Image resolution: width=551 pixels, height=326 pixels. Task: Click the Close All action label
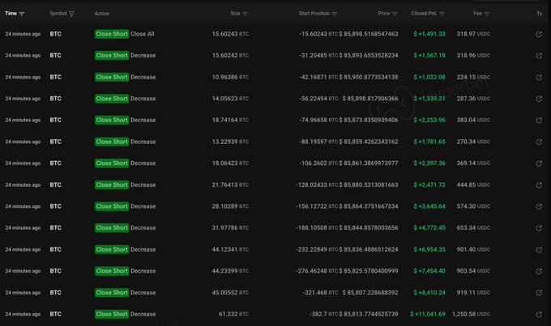click(143, 34)
